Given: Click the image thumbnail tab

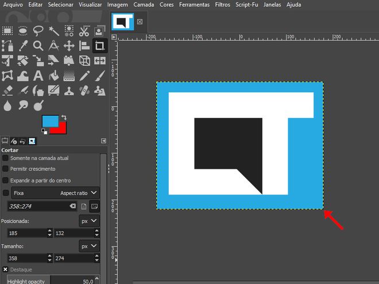Looking at the screenshot, I should pyautogui.click(x=123, y=22).
